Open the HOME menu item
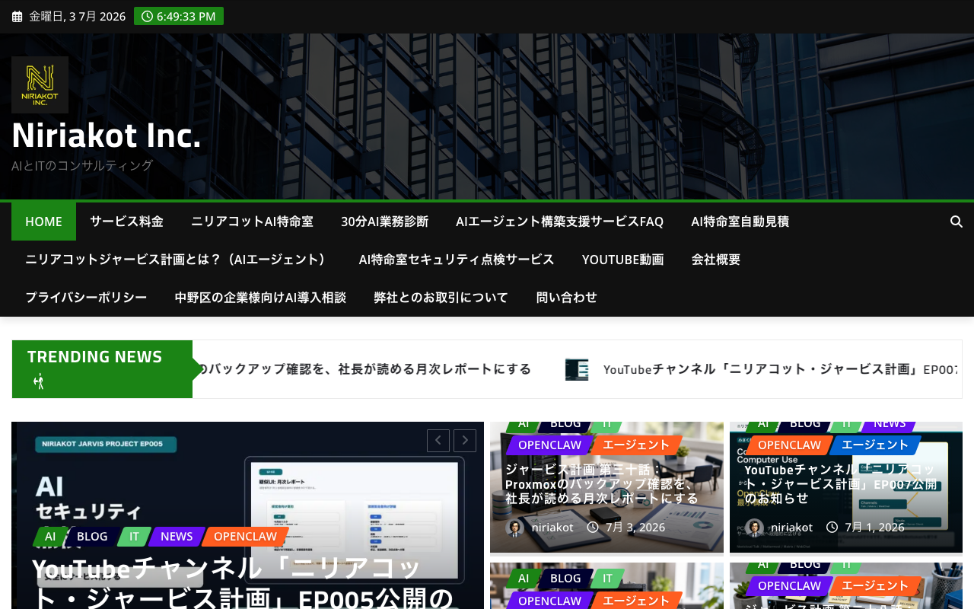 43,222
